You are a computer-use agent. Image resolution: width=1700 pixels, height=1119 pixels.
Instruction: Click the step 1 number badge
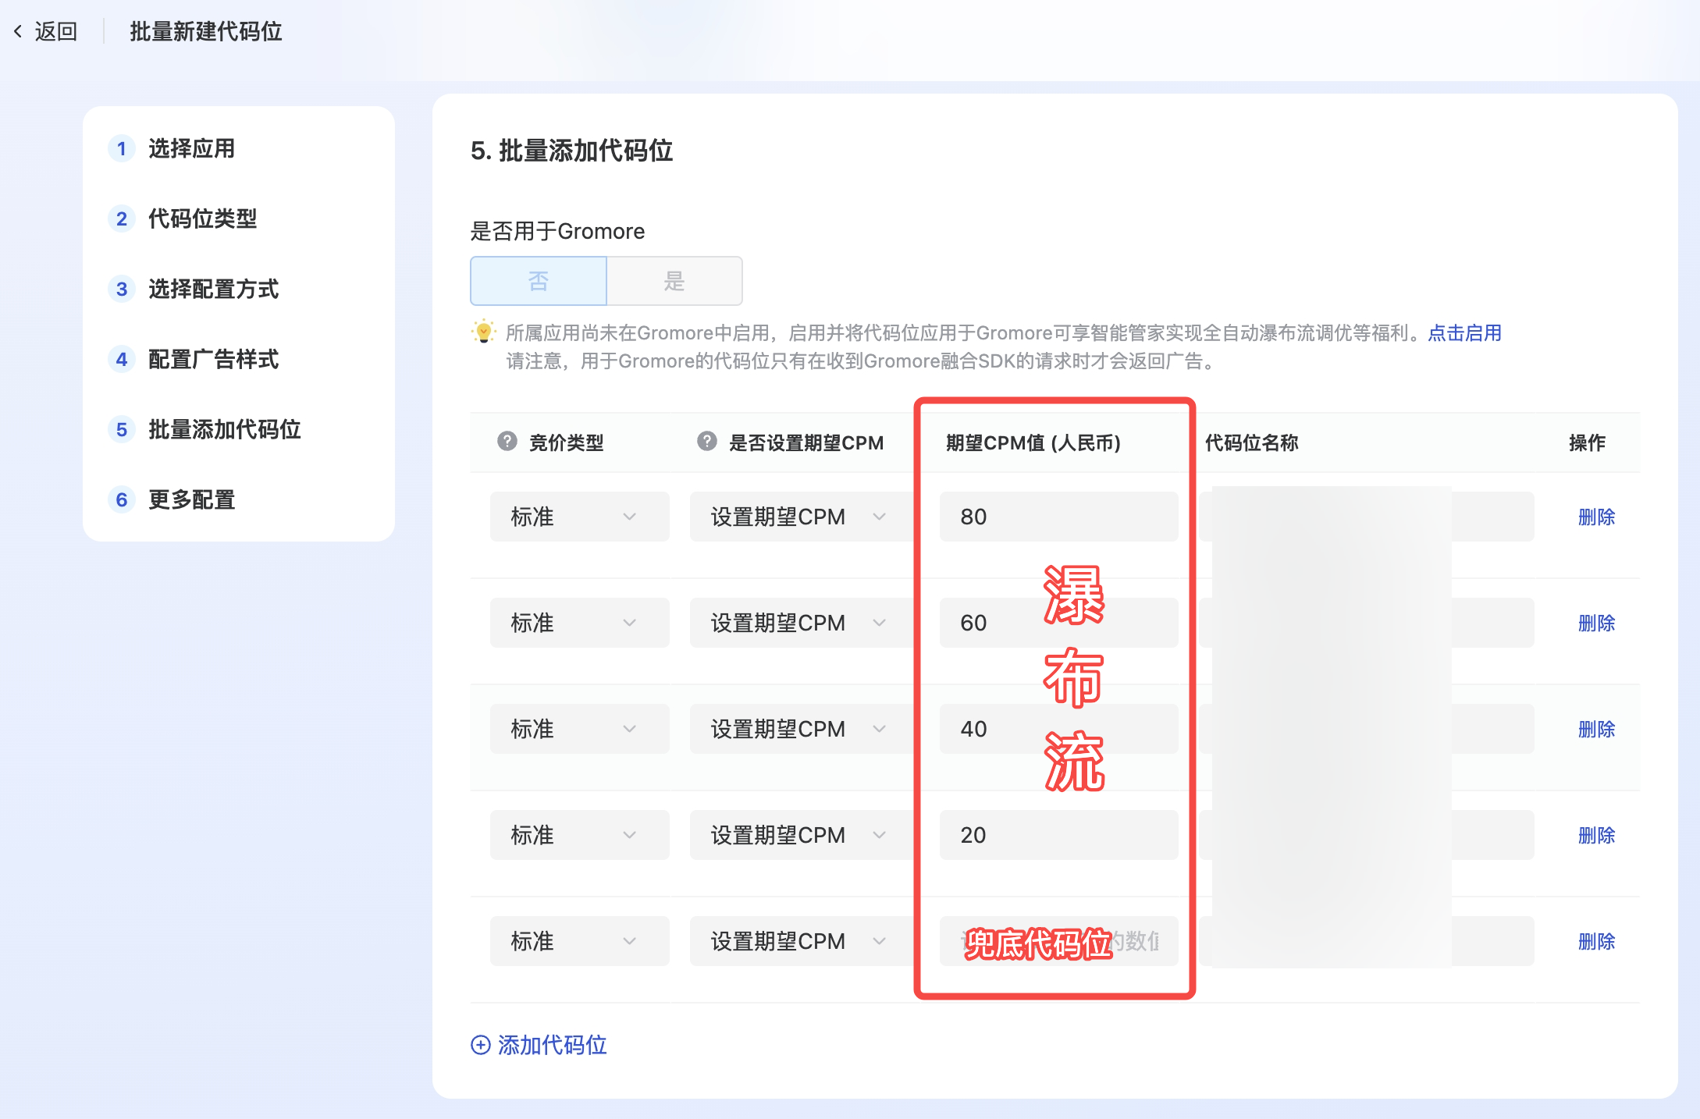tap(122, 148)
